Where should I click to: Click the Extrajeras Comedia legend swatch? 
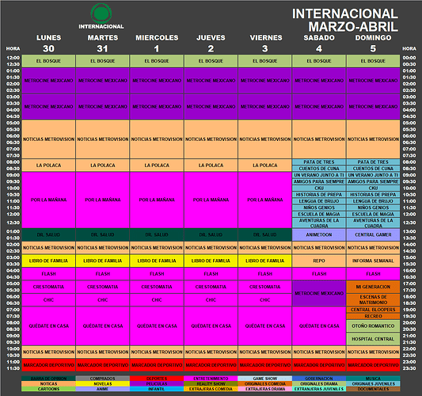[x=211, y=389]
